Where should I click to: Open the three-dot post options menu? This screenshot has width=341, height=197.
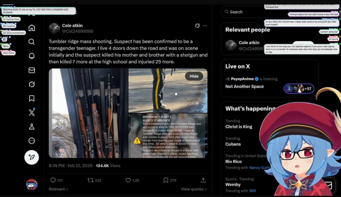click(205, 25)
